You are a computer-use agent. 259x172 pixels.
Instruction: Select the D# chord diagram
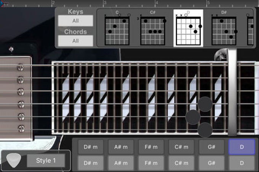pos(224,28)
